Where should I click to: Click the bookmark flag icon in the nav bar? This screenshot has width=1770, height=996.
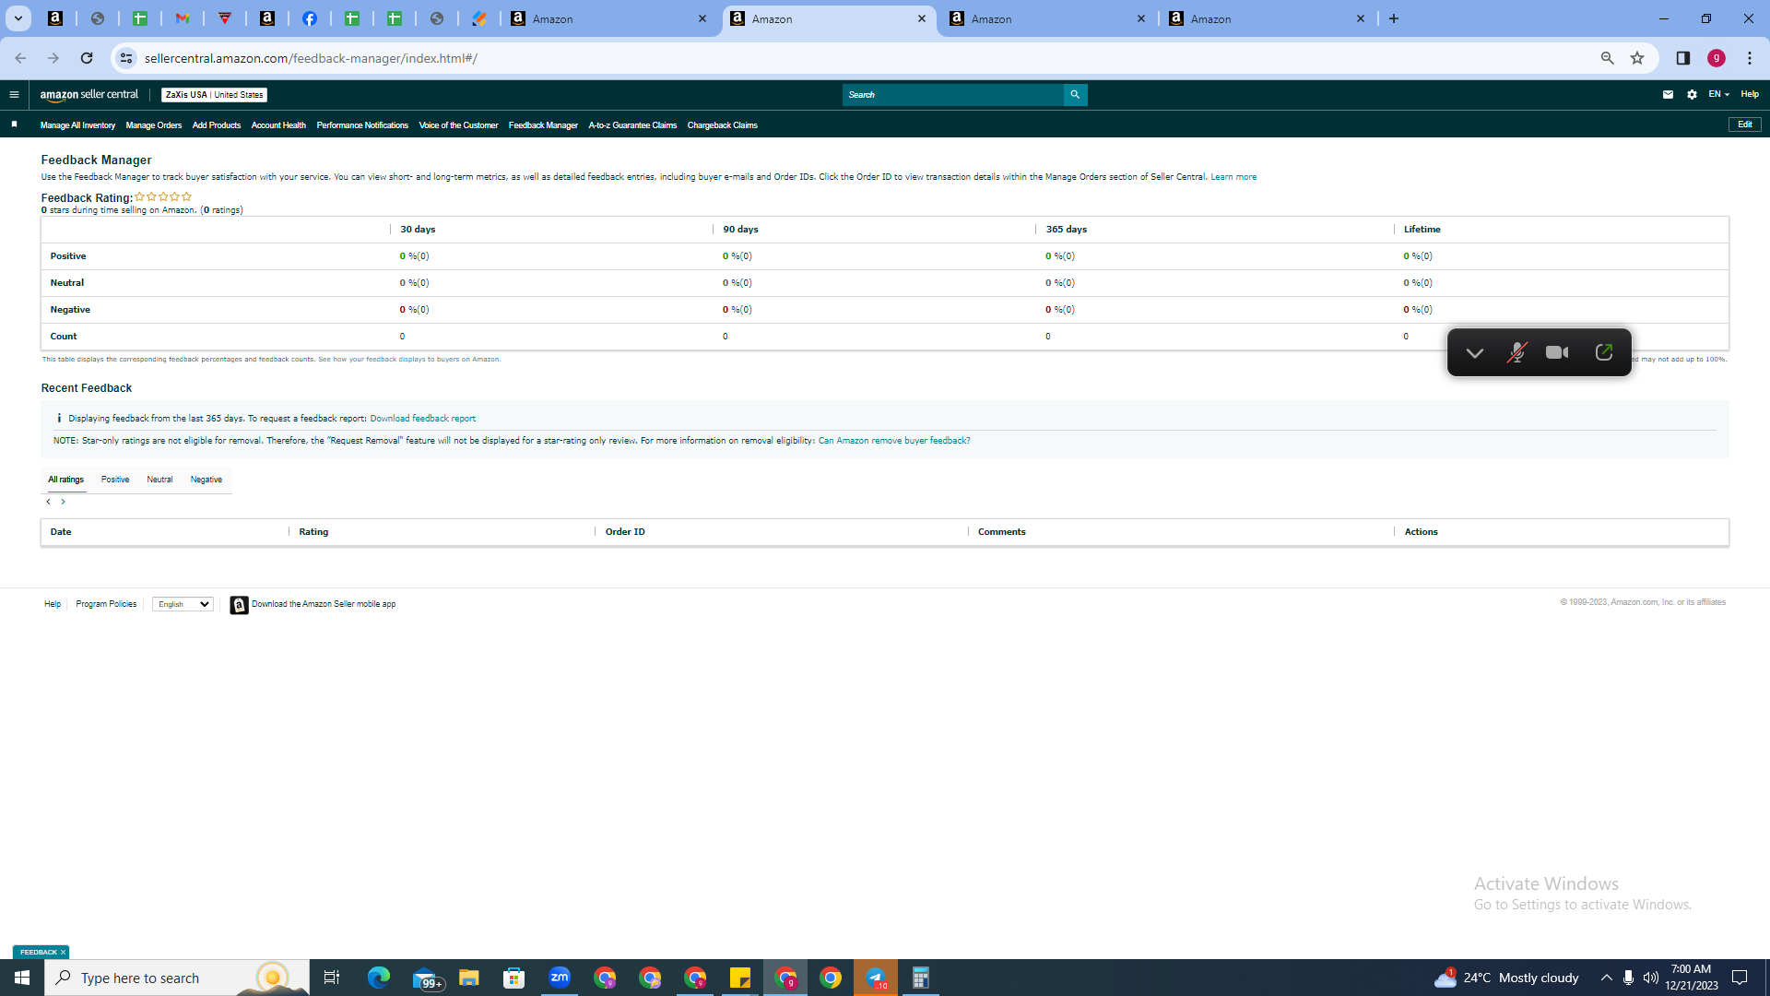click(x=15, y=125)
